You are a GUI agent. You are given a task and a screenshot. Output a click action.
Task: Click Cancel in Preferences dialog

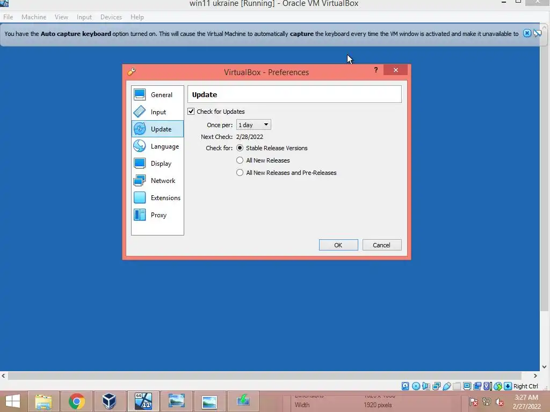[382, 245]
